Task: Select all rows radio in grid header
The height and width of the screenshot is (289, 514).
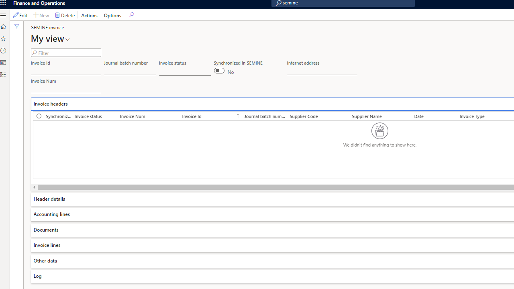Action: click(39, 116)
